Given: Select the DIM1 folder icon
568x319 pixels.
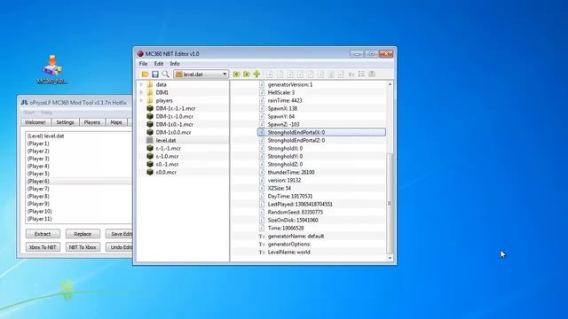Looking at the screenshot, I should tap(150, 92).
